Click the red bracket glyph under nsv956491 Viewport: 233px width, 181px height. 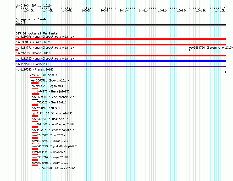tap(35, 89)
